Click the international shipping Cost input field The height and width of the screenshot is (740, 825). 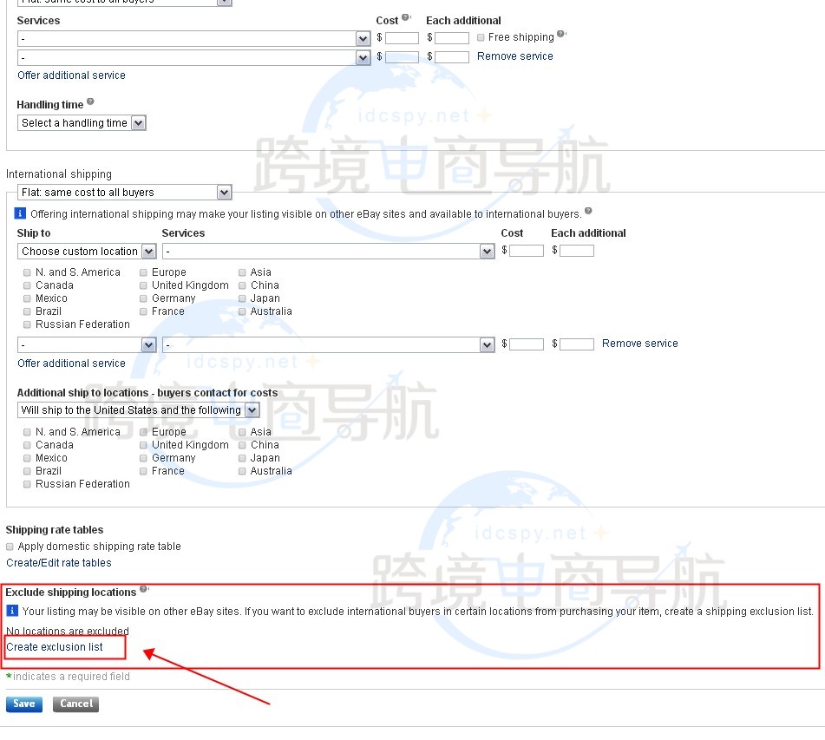pos(526,251)
